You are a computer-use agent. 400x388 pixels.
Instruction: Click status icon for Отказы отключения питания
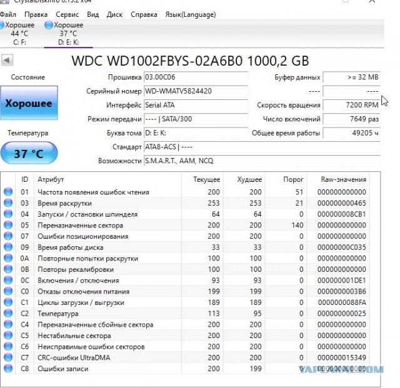pyautogui.click(x=8, y=291)
